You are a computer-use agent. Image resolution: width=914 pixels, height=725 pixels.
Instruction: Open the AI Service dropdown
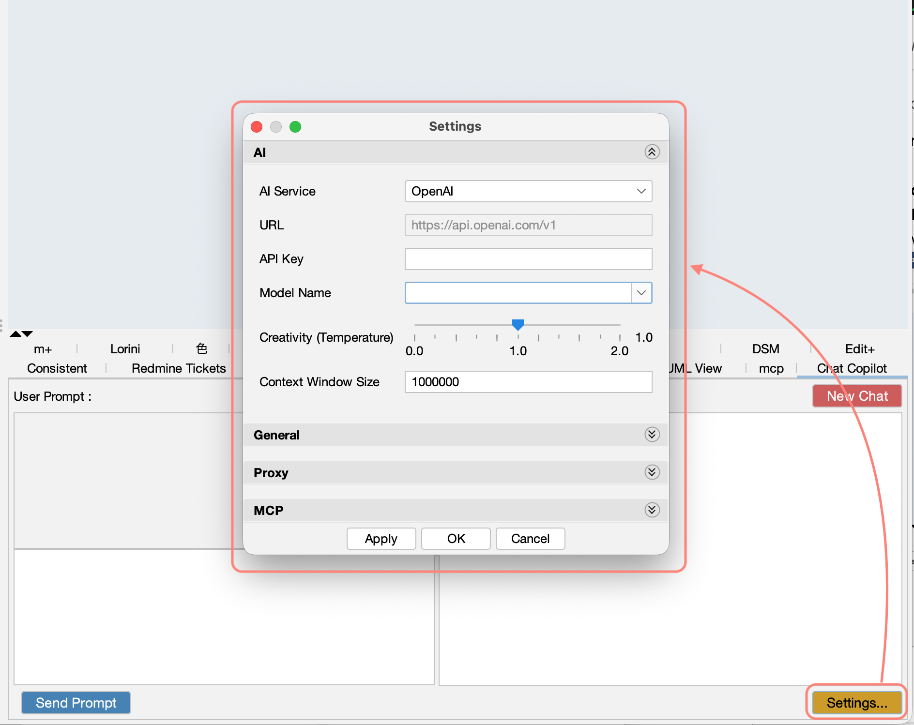point(528,191)
